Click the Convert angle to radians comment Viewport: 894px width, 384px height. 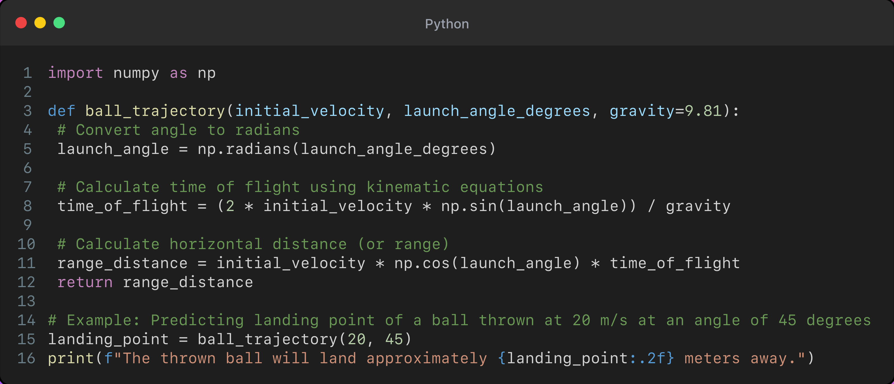click(178, 130)
